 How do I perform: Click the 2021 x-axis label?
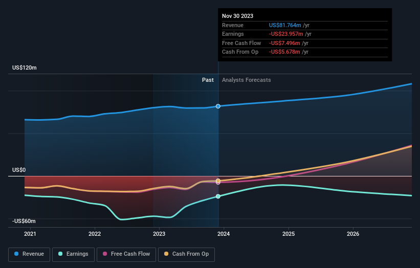(30, 234)
